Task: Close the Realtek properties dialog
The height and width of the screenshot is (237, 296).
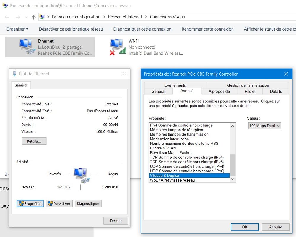Action: (286, 74)
